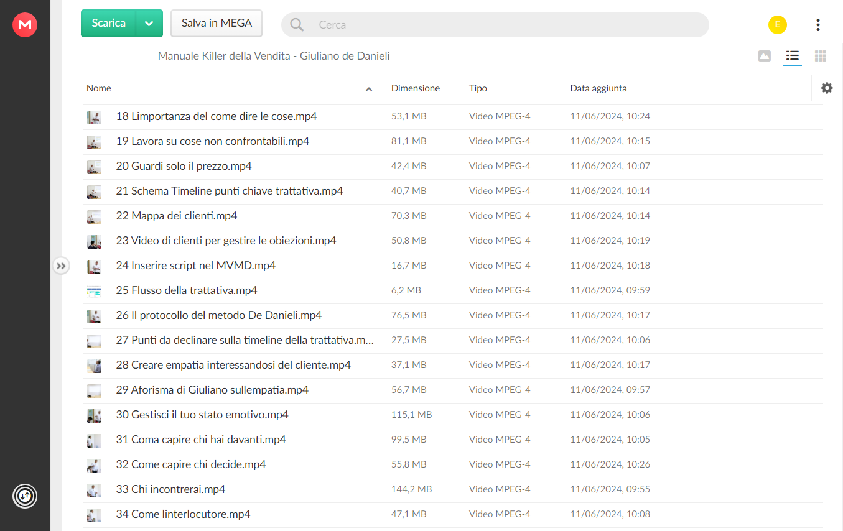Viewport: 843px width, 531px height.
Task: Click the Scarica download button
Action: click(109, 24)
